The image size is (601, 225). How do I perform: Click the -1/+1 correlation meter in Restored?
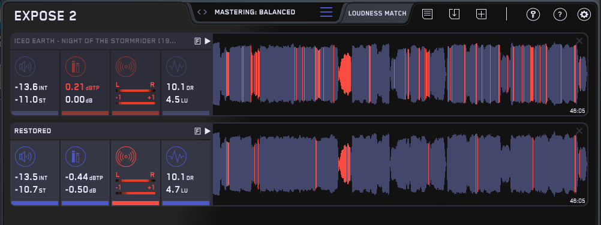tap(136, 190)
